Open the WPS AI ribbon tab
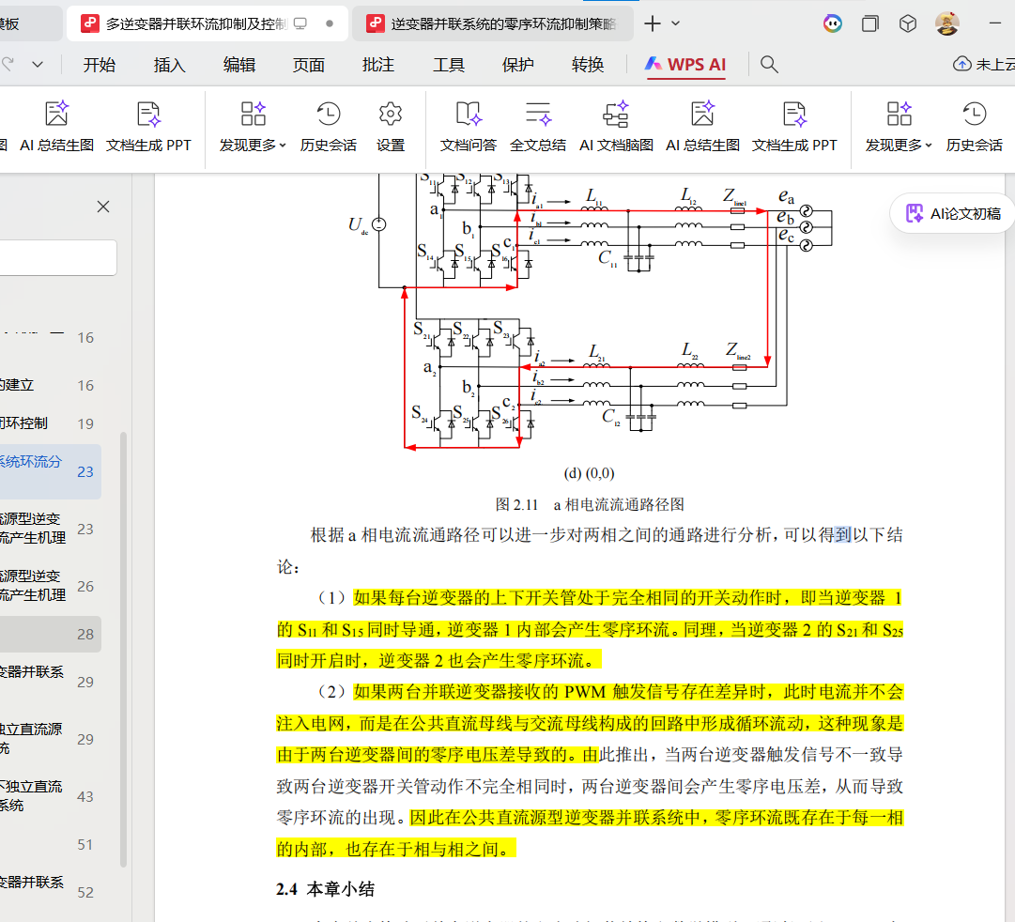1015x922 pixels. 685,65
